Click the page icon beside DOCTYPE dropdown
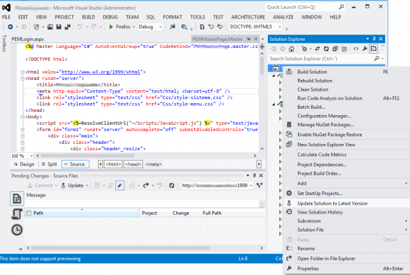The height and width of the screenshot is (275, 410). 202,27
